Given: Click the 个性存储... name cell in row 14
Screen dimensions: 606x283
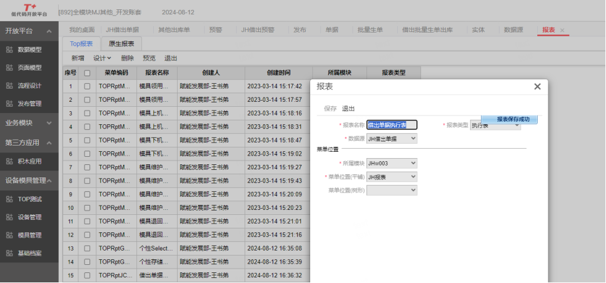Looking at the screenshot, I should 157,262.
